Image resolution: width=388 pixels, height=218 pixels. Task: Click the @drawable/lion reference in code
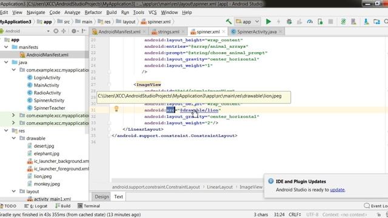click(x=199, y=110)
